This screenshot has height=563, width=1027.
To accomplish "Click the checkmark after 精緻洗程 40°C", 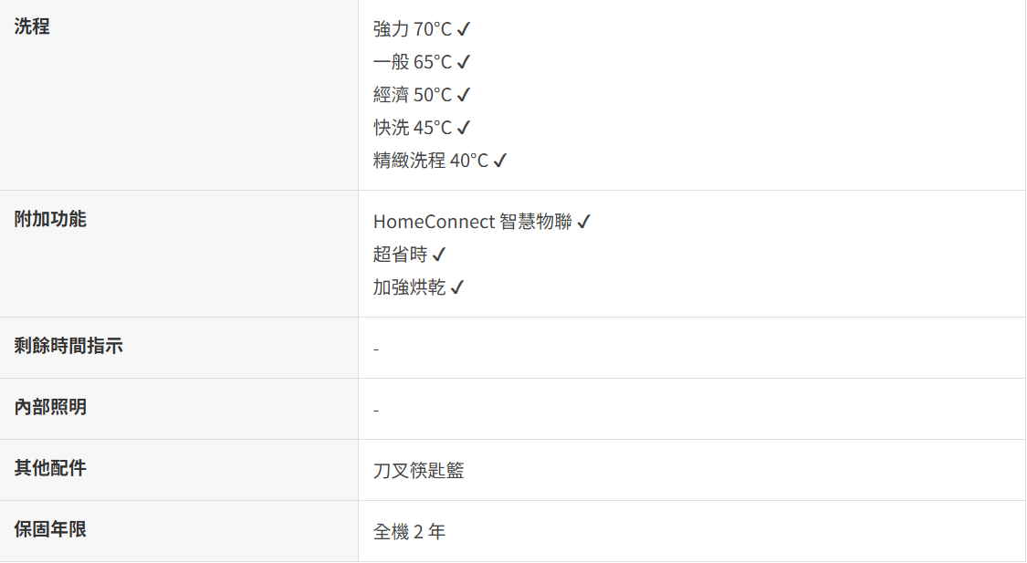I will [500, 161].
